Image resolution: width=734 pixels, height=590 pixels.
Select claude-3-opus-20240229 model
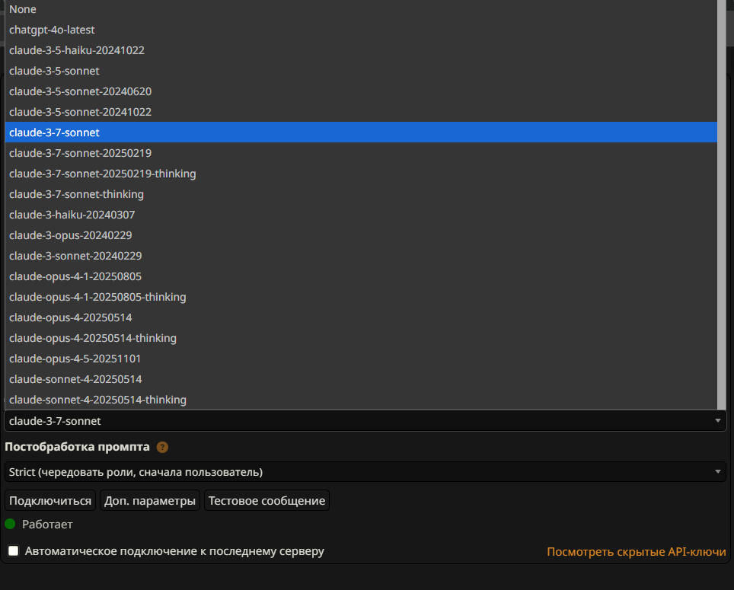click(x=70, y=235)
